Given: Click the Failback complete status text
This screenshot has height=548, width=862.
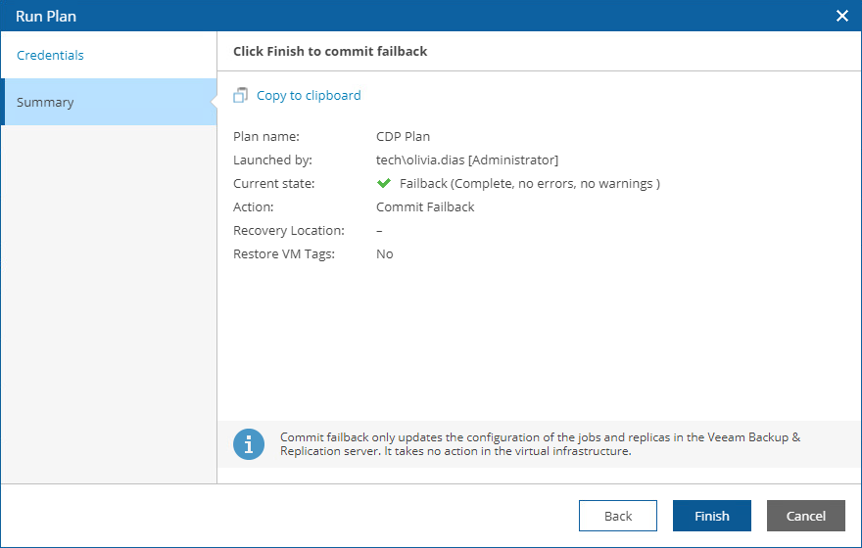Looking at the screenshot, I should 529,183.
